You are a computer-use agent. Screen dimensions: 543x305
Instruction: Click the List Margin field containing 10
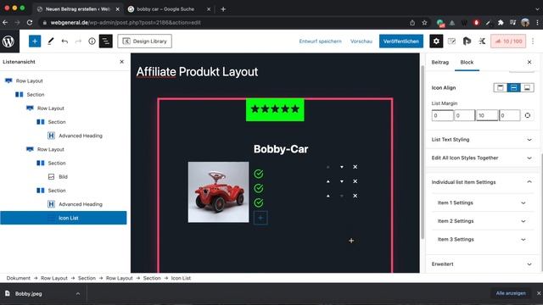click(487, 115)
